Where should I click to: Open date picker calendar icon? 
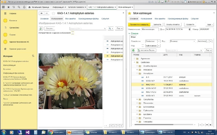pyautogui.click(x=189, y=29)
